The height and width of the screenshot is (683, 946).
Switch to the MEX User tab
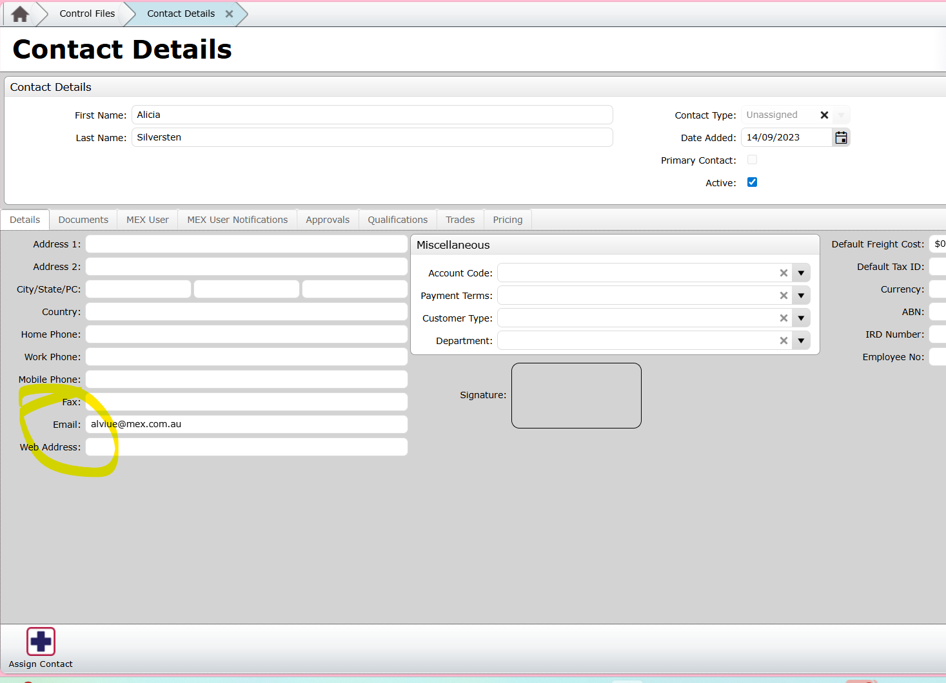click(x=147, y=220)
